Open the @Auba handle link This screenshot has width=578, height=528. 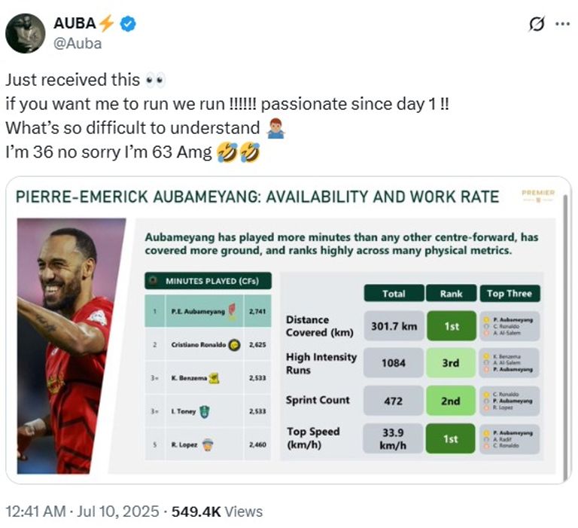(78, 44)
